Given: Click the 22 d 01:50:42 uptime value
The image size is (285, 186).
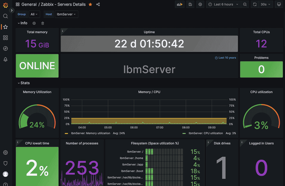Looking at the screenshot, I should click(149, 44).
